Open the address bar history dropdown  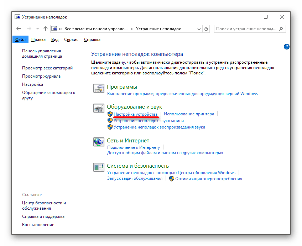tap(199, 29)
